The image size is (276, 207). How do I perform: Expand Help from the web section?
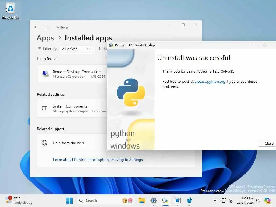click(72, 143)
